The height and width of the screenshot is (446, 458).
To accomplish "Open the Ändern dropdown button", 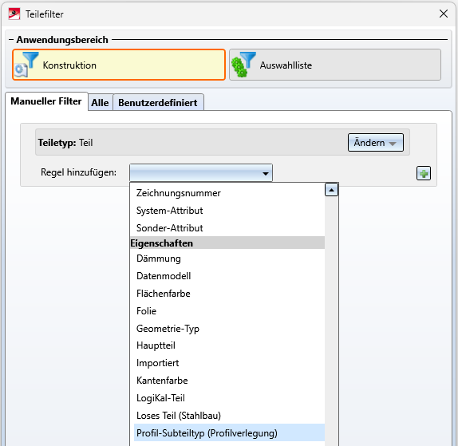I will [376, 143].
